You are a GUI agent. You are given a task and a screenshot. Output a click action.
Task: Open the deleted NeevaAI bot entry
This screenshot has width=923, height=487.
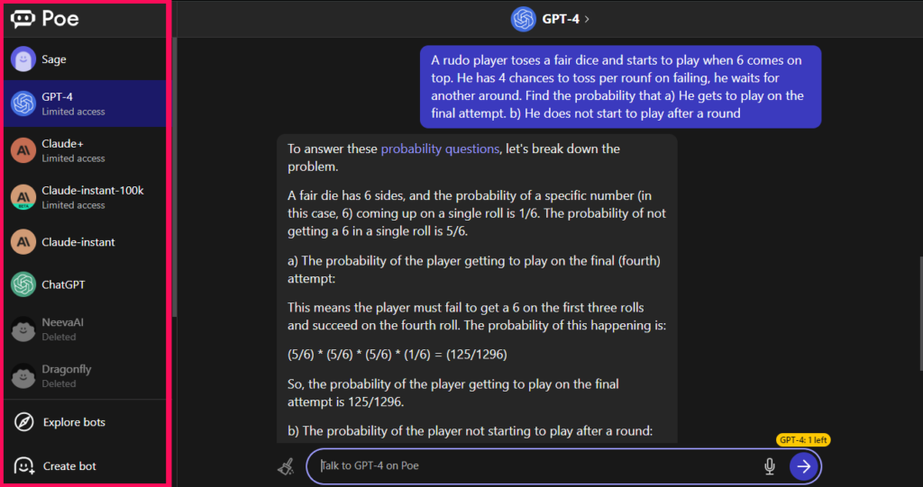85,329
